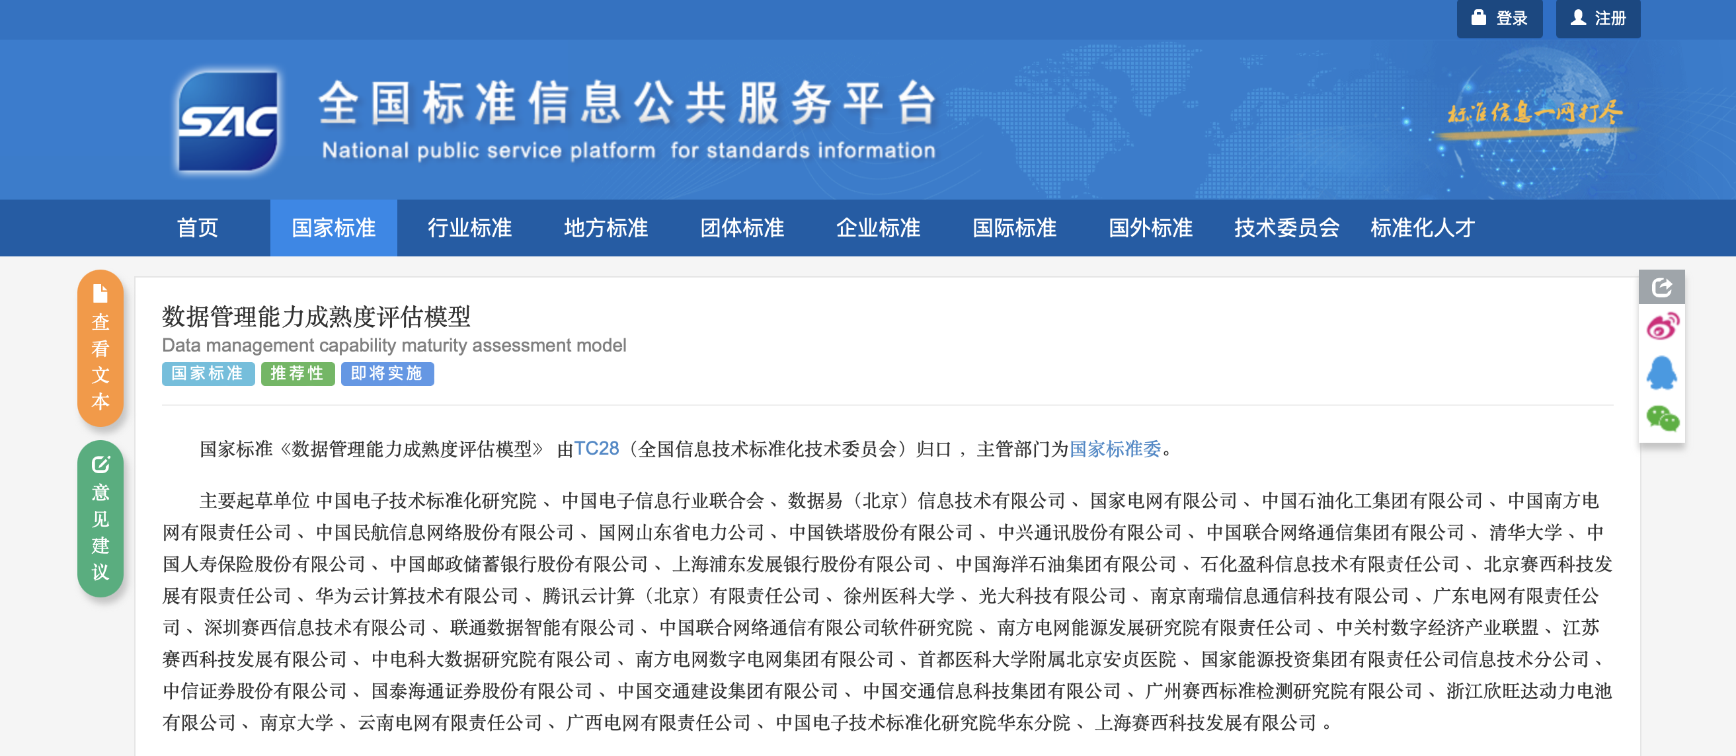This screenshot has width=1736, height=756.
Task: Select the 国家标准 navigation tab
Action: [x=334, y=228]
